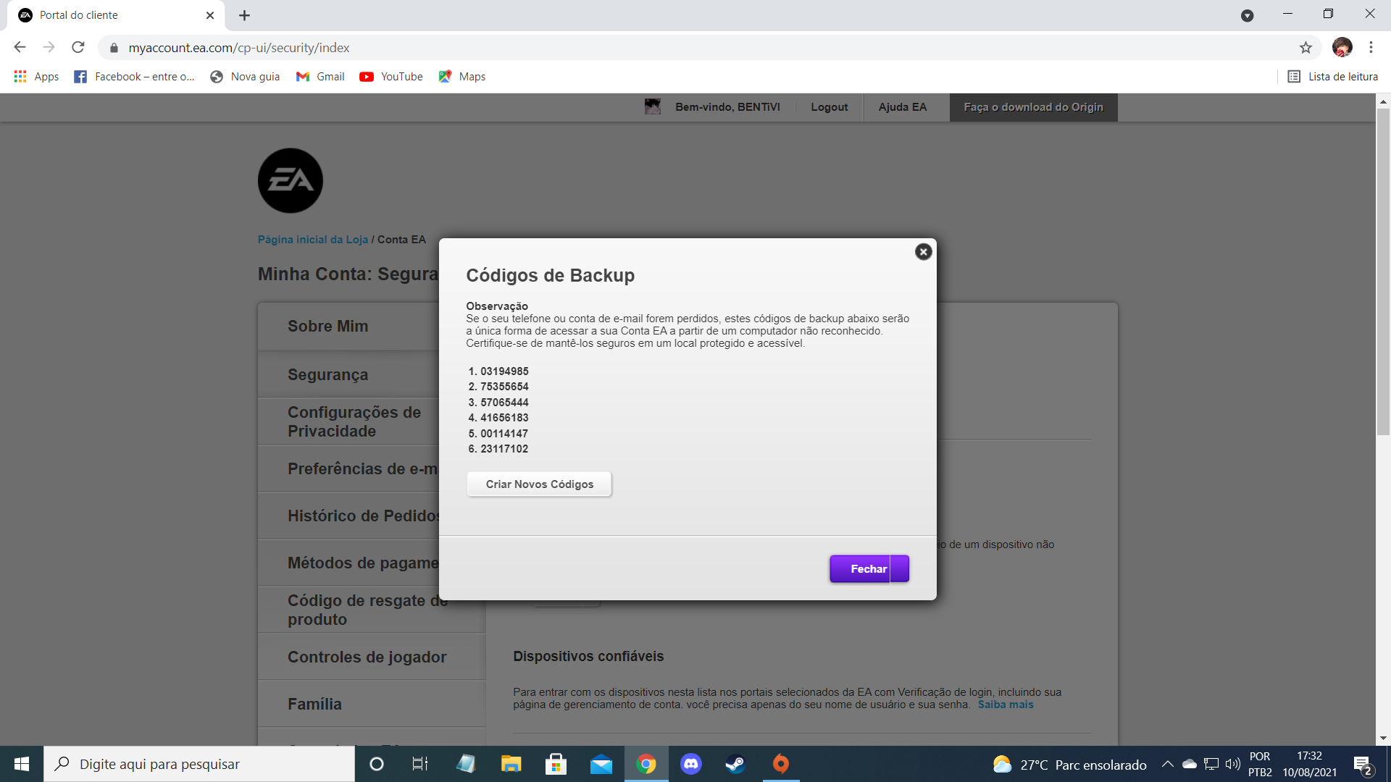Open Steam from the taskbar

[735, 764]
